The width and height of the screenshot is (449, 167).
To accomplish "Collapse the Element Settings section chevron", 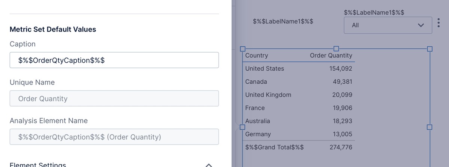I will [x=209, y=164].
